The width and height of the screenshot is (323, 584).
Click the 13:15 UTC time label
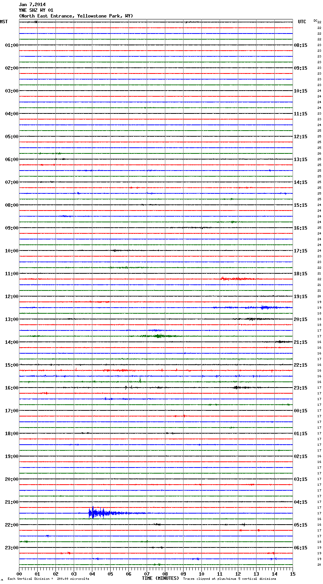pos(301,160)
